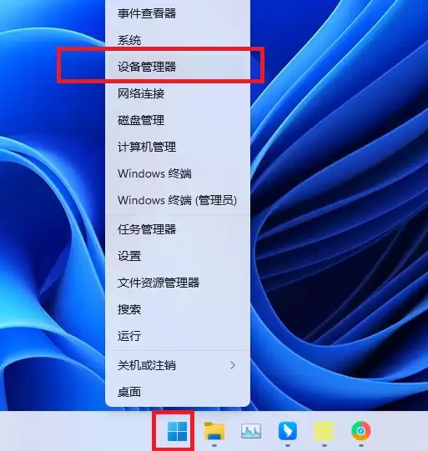Select 磁盘管理 from the menu
This screenshot has width=428, height=451.
178,120
